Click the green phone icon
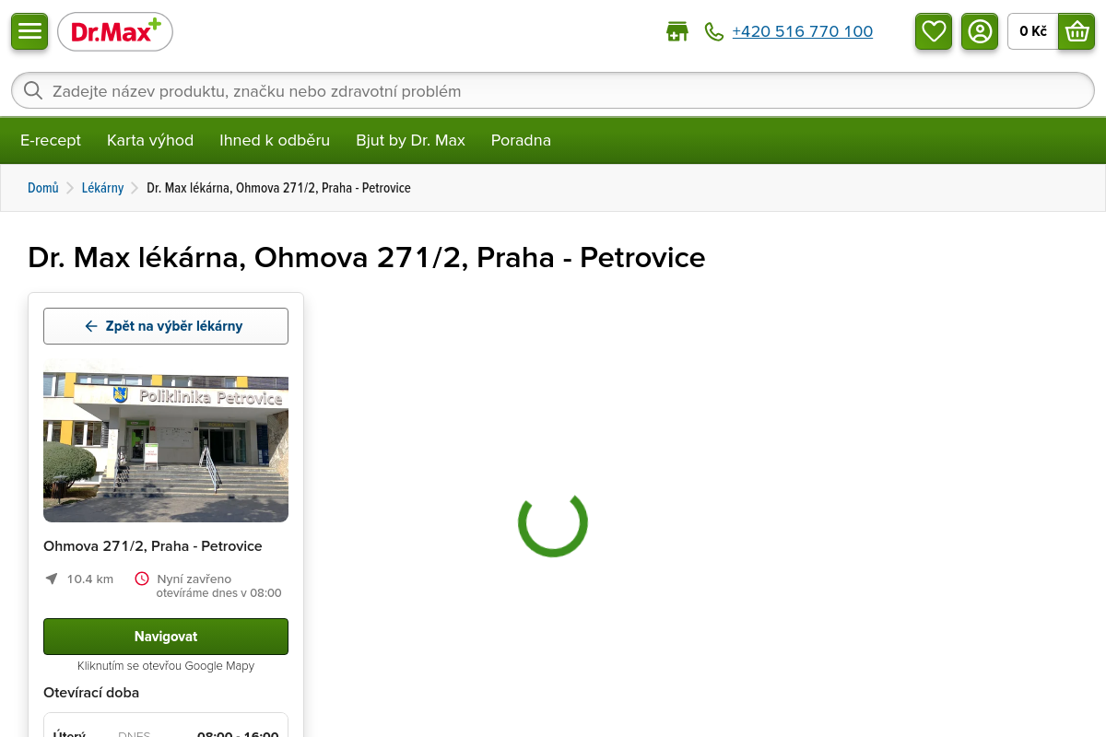This screenshot has width=1106, height=737. 714,31
